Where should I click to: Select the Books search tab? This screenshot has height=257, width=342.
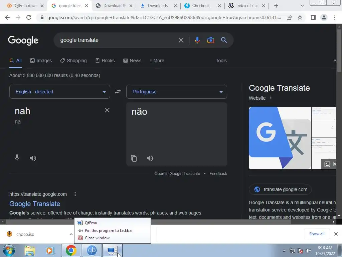(105, 61)
